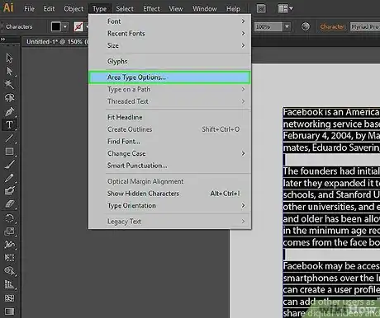The image size is (380, 318).
Task: Open the Effect menu
Action: (x=151, y=9)
